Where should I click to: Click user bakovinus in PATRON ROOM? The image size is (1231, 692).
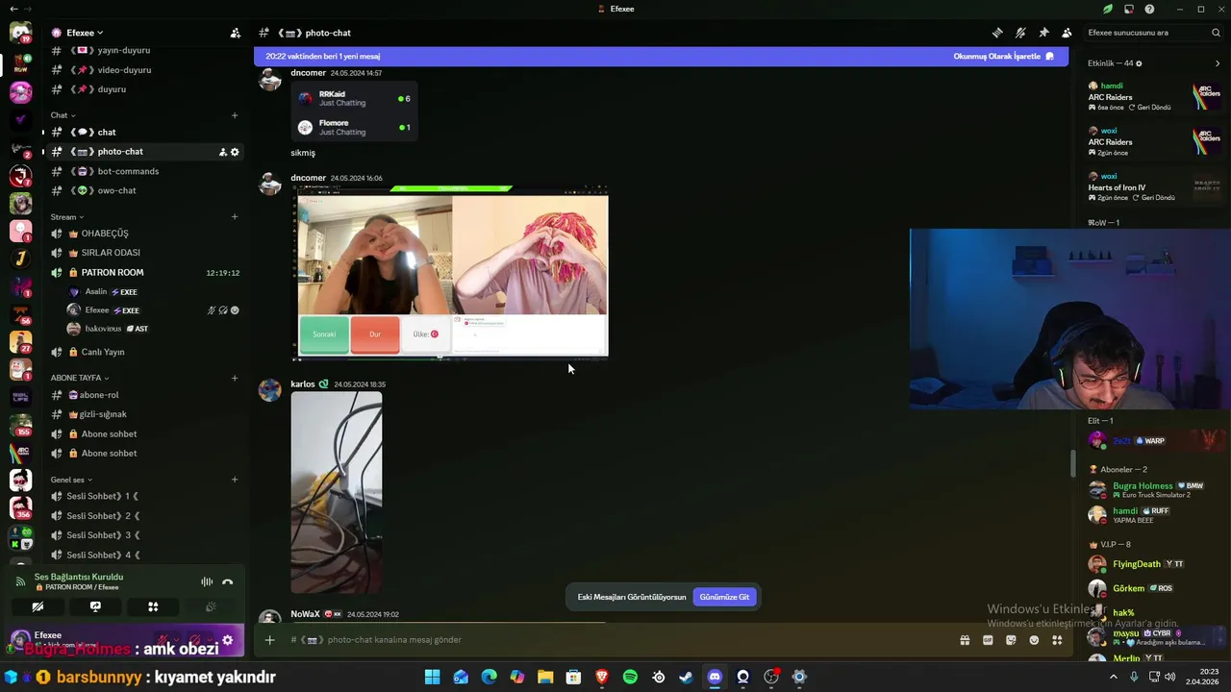click(x=103, y=329)
